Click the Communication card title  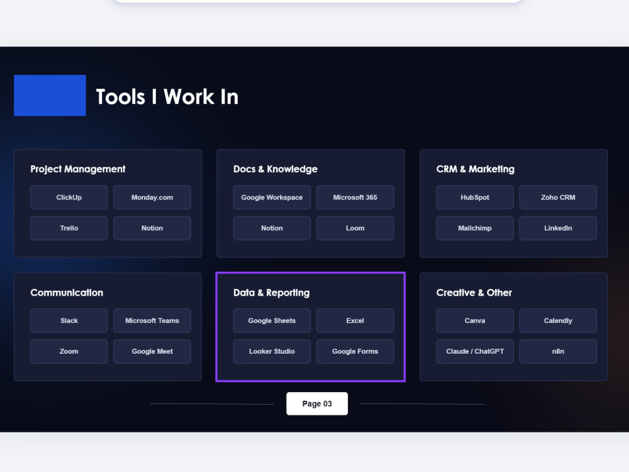(67, 293)
